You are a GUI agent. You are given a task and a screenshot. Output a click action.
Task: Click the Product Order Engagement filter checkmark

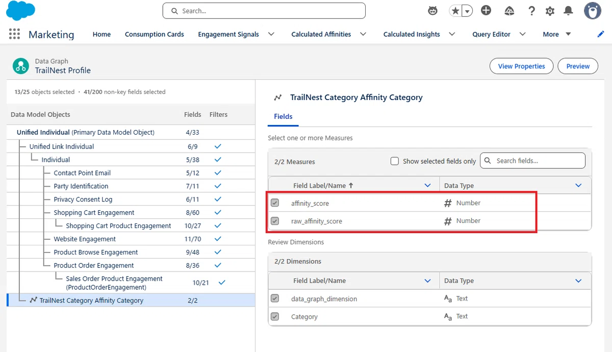click(218, 265)
